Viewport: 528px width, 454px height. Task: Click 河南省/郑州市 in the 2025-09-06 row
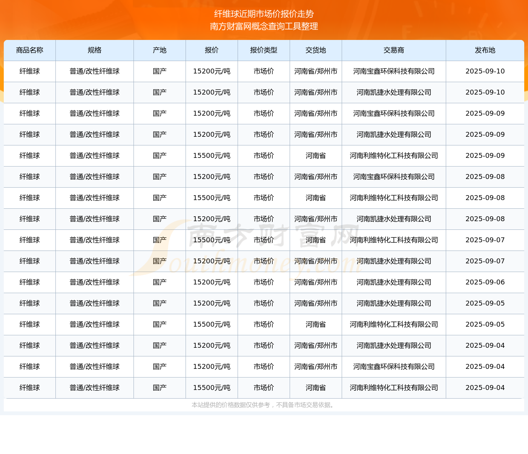click(316, 282)
